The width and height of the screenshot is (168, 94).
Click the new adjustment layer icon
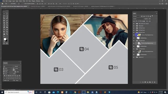click(x=148, y=82)
